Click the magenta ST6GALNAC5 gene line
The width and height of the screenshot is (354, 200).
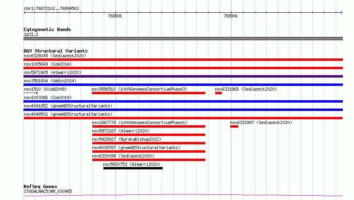[x=183, y=195]
